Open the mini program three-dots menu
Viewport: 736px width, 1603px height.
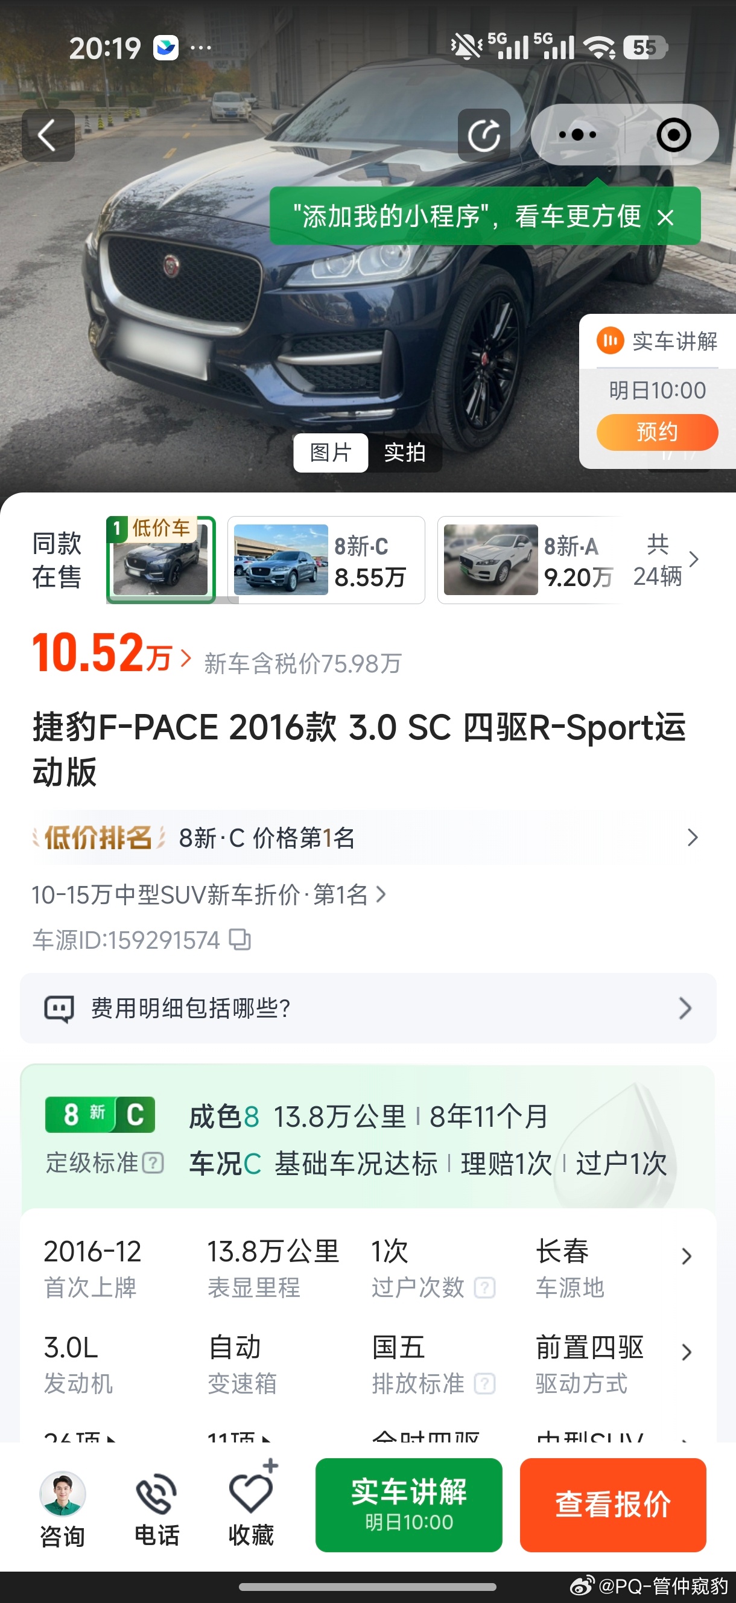click(577, 135)
